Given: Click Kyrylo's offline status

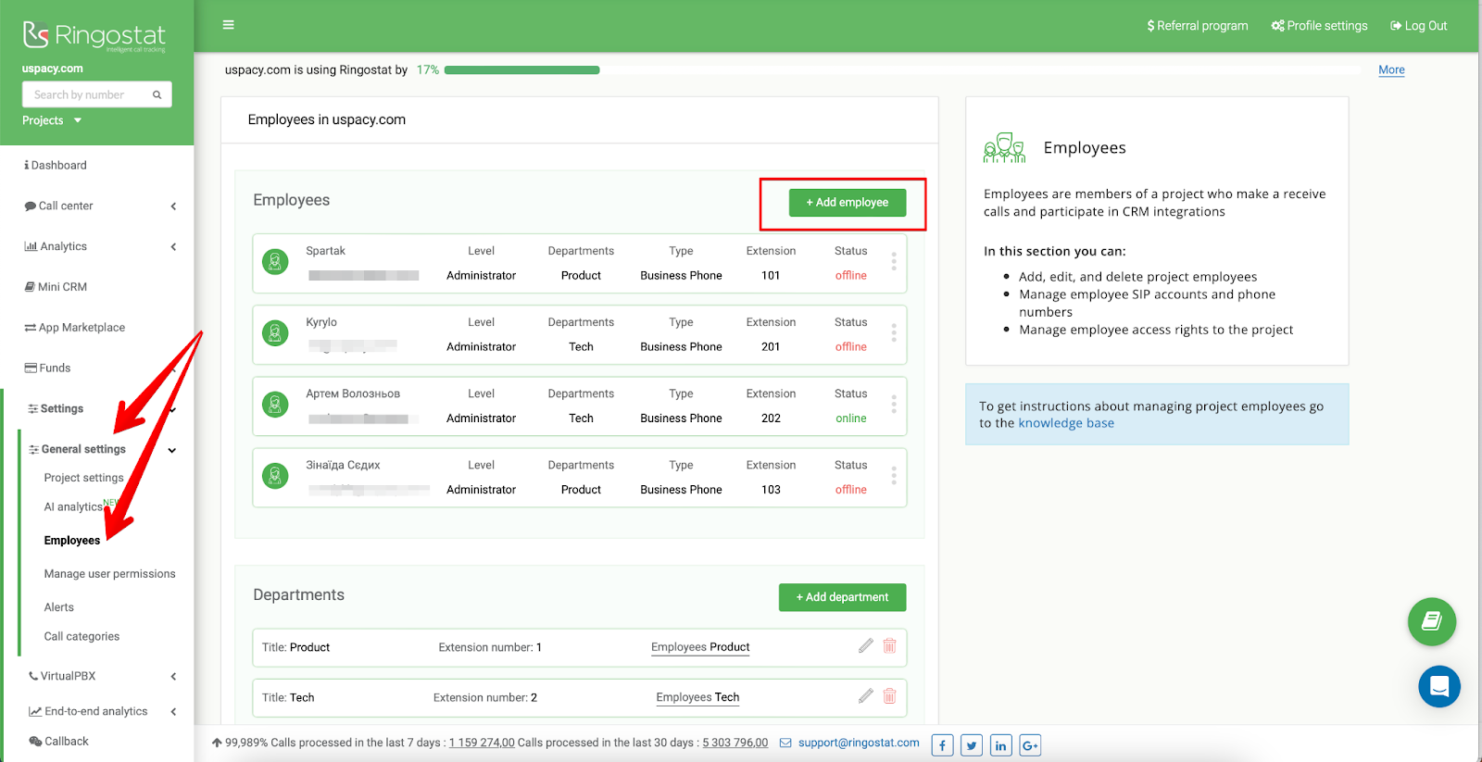Looking at the screenshot, I should tap(851, 347).
